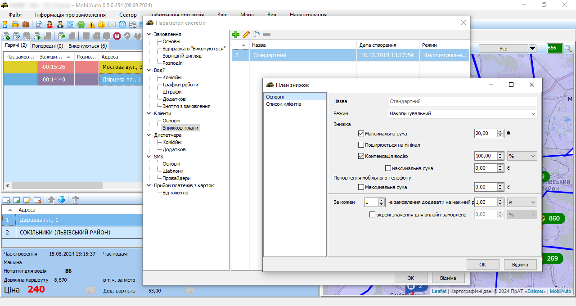
Task: Click the green plus add-plan icon
Action: click(236, 35)
